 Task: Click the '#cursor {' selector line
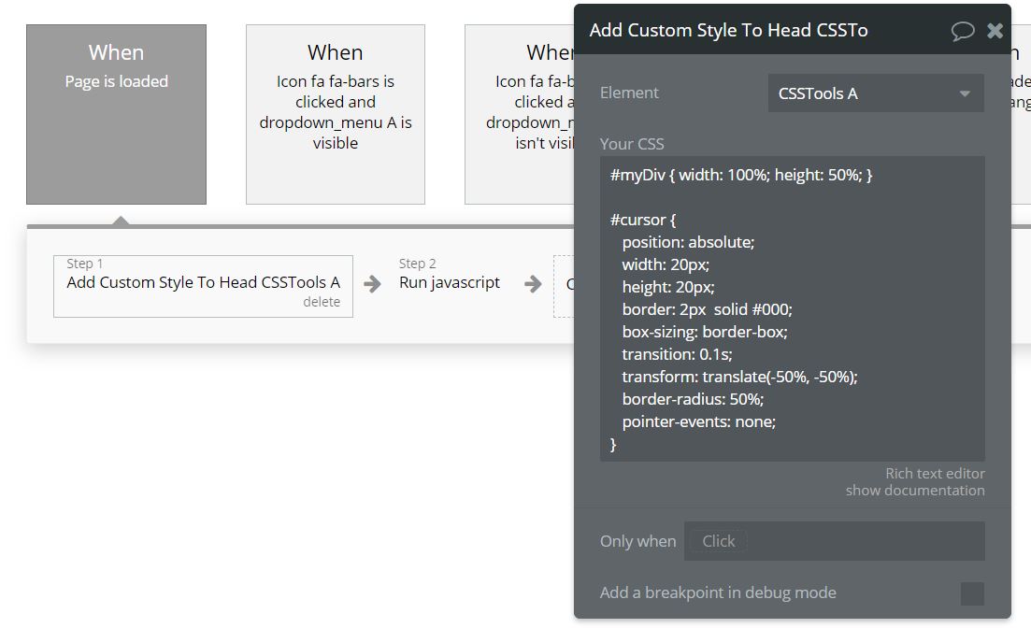coord(643,220)
